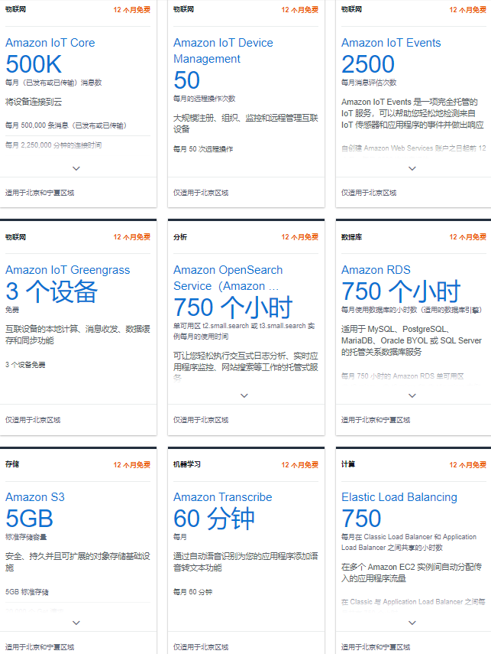Expand the Amazon RDS card chevron
The image size is (491, 654).
click(x=412, y=395)
